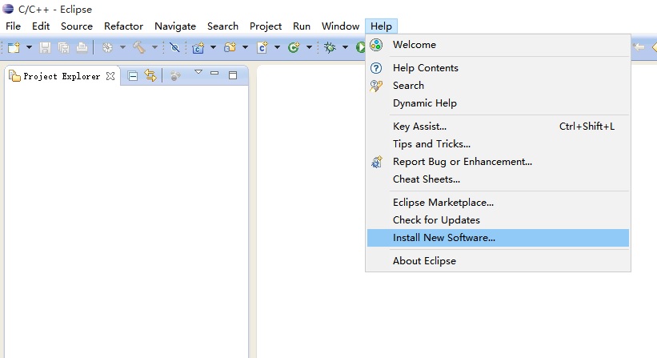Image resolution: width=657 pixels, height=358 pixels.
Task: Open Eclipse Marketplace...
Action: (498, 203)
